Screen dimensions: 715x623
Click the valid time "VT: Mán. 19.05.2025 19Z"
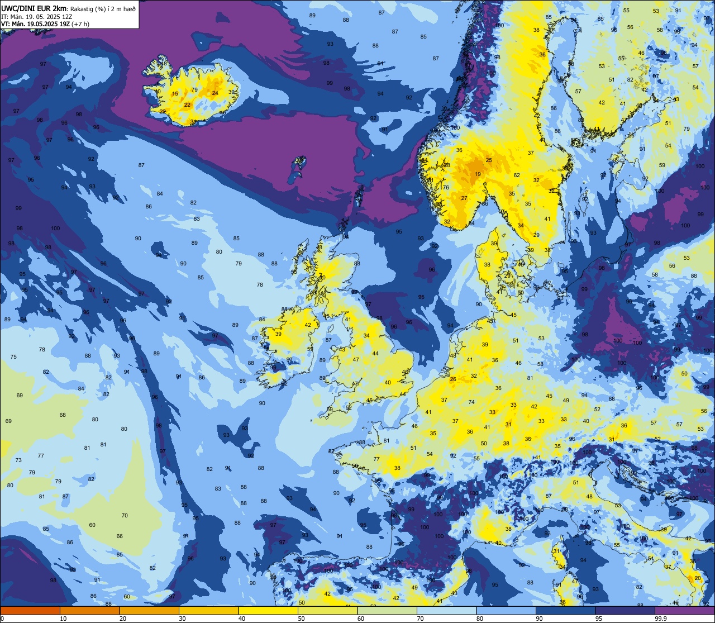(34, 24)
